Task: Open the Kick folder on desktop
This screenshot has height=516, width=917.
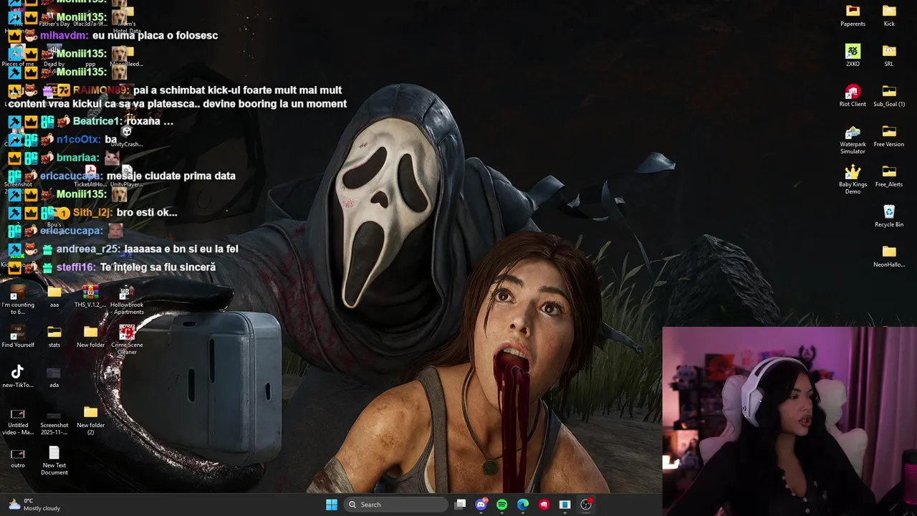Action: pos(889,15)
